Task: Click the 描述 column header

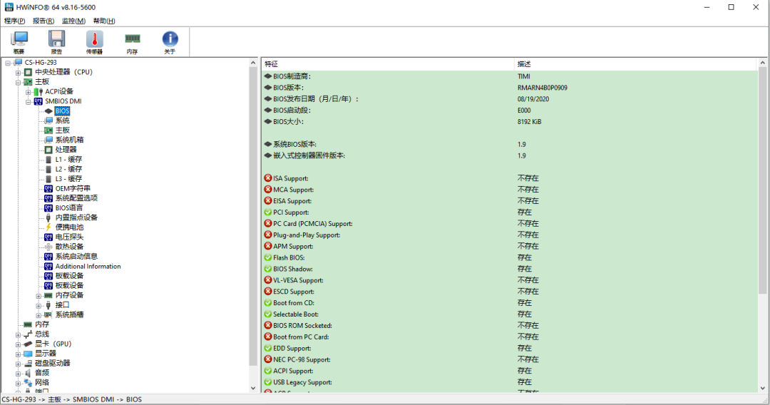Action: pos(635,64)
